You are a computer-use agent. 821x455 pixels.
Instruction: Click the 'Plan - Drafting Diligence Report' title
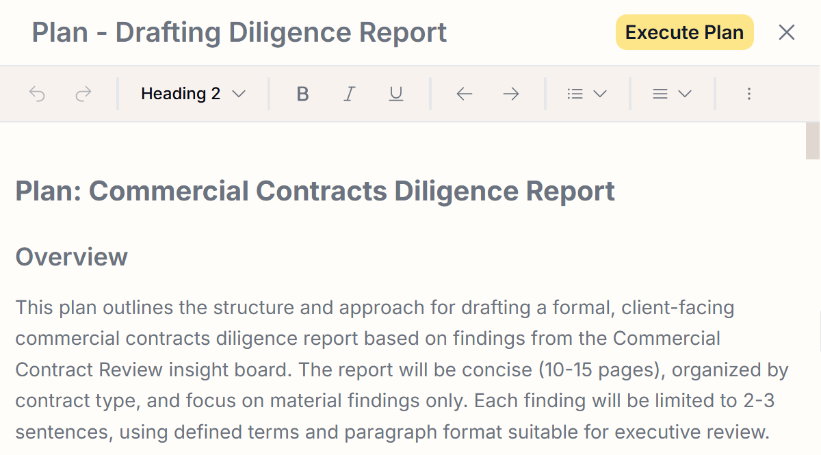tap(239, 32)
